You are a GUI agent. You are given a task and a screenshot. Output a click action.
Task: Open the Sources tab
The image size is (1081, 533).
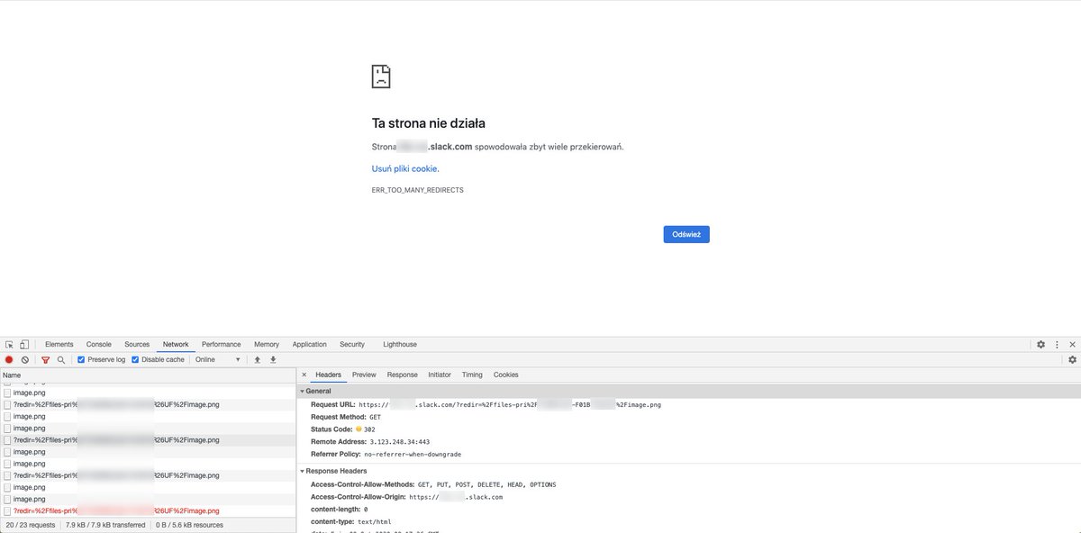137,344
